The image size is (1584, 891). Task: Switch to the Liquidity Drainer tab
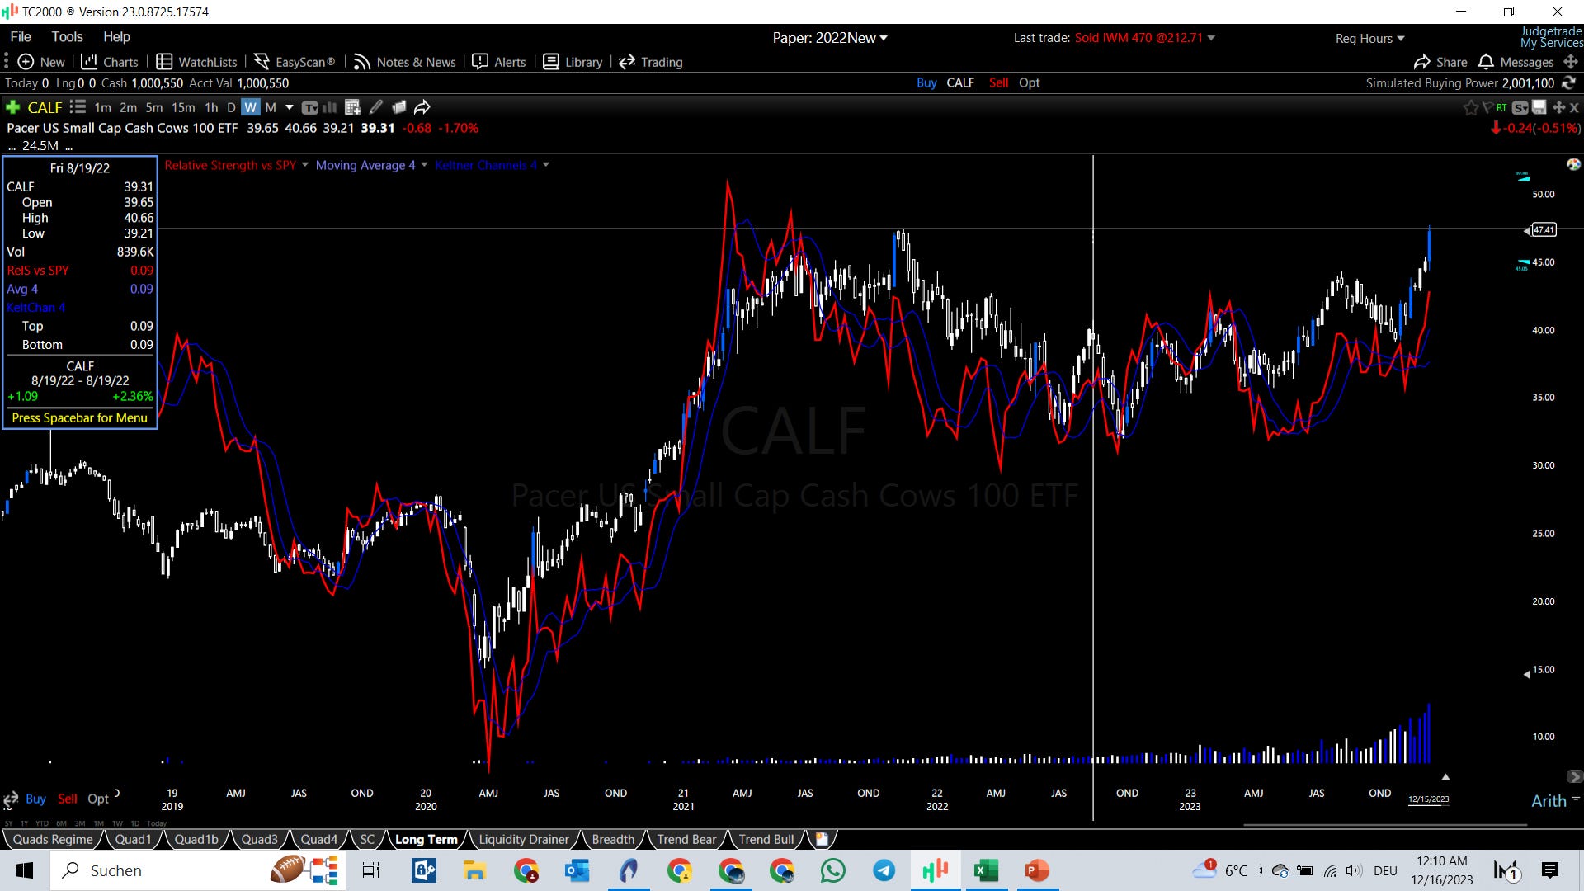[x=523, y=839]
